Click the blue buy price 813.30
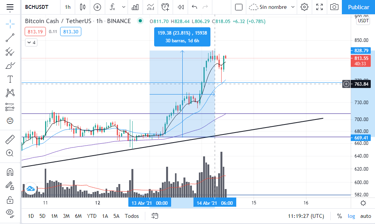Screen dimensions: 375x224 pos(71,32)
